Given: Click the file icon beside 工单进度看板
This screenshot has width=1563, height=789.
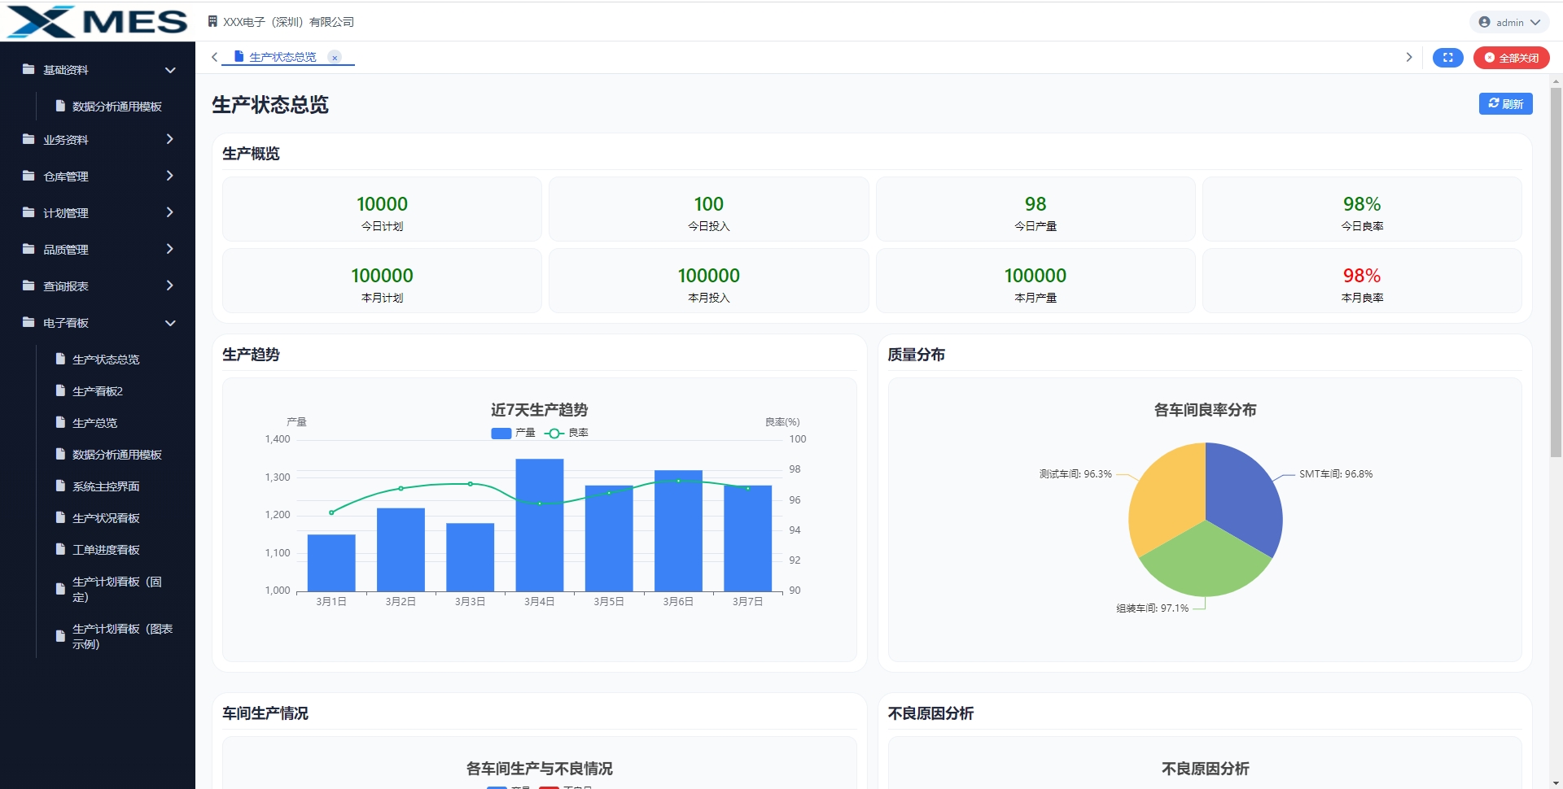Looking at the screenshot, I should pos(60,549).
